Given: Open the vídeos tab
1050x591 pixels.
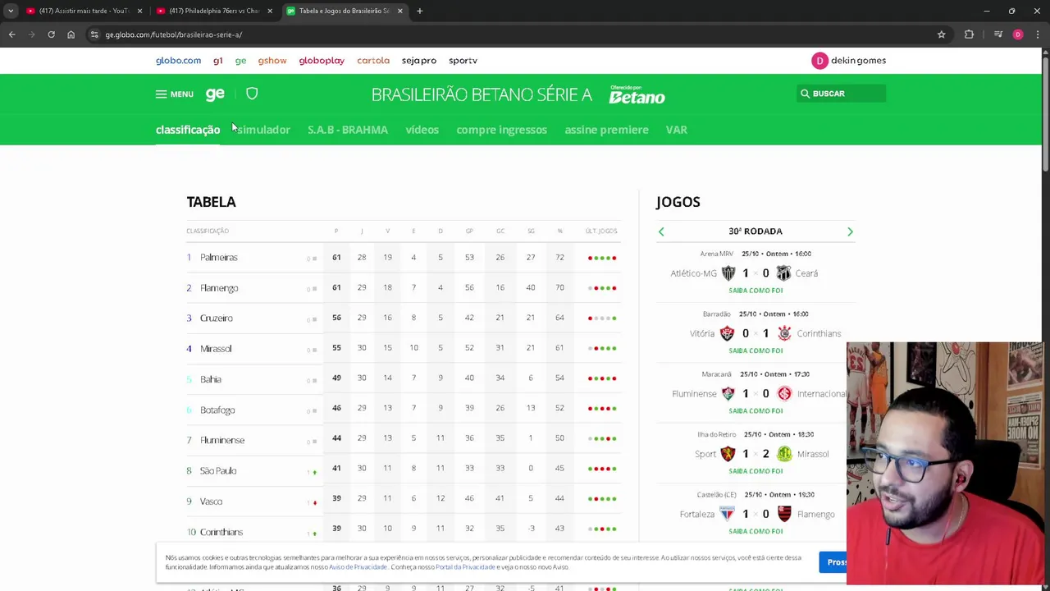Looking at the screenshot, I should pos(422,130).
